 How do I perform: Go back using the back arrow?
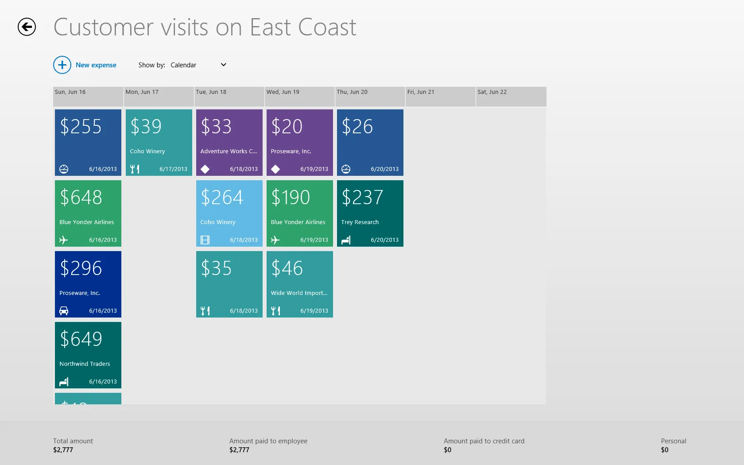[27, 27]
